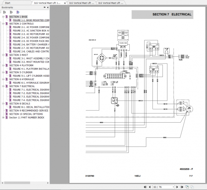Advance to next page arrow
This screenshot has width=207, height=190.
point(177,187)
